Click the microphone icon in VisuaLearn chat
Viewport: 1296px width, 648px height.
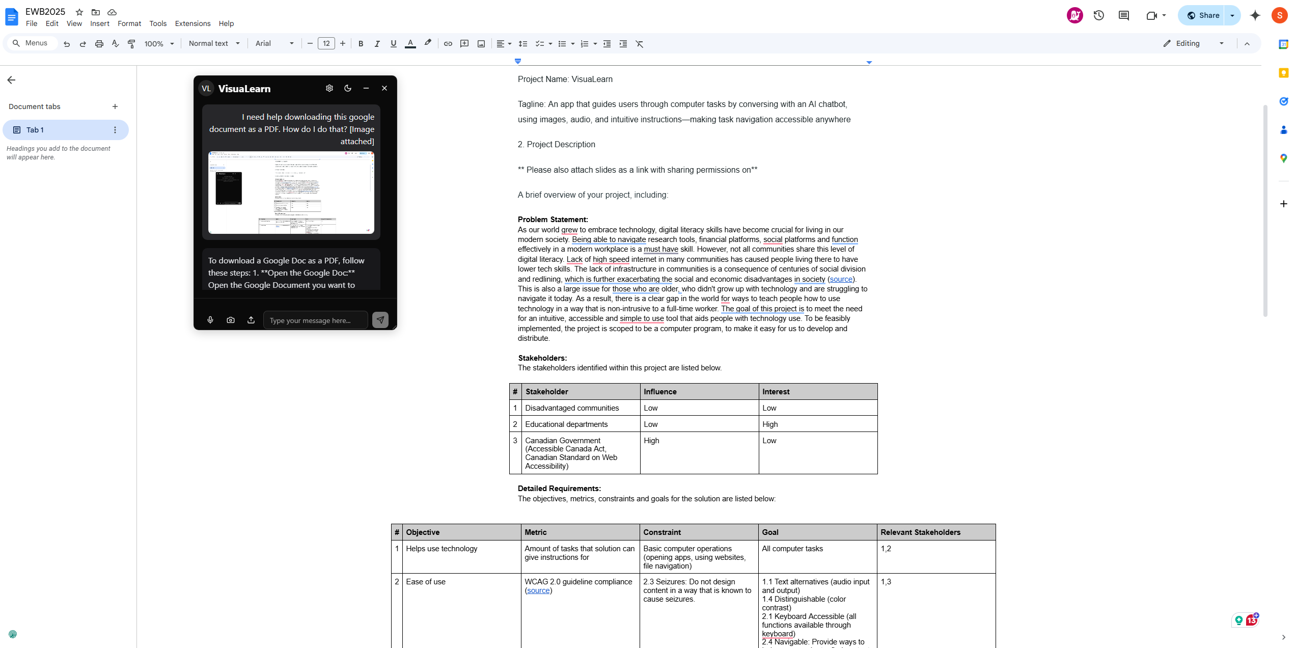coord(210,320)
